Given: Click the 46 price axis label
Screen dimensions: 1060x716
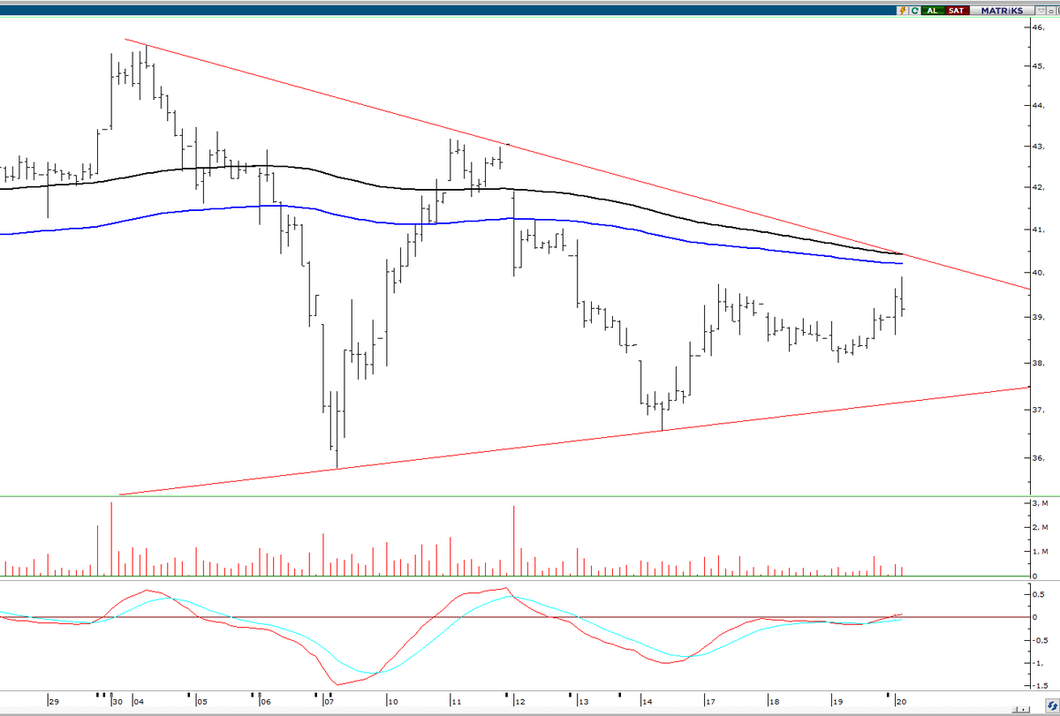Looking at the screenshot, I should click(1039, 27).
